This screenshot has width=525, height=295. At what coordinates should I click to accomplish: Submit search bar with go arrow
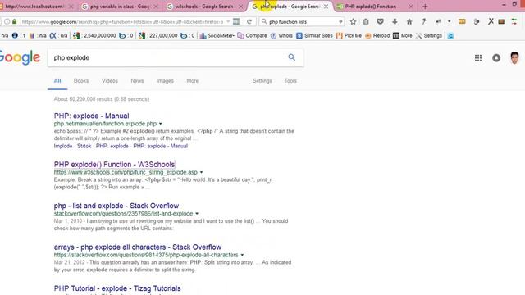[340, 22]
